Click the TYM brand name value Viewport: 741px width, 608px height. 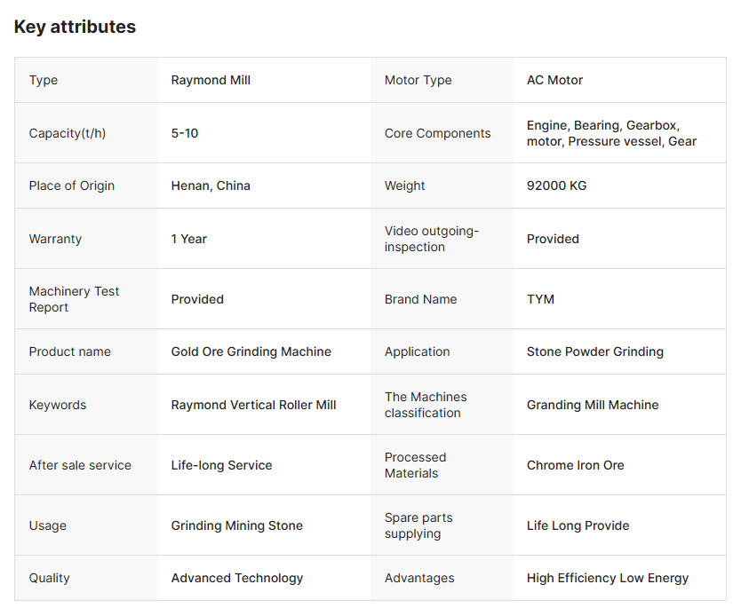[540, 299]
